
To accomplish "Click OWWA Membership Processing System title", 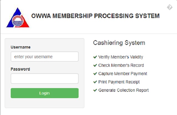I will pos(95,16).
